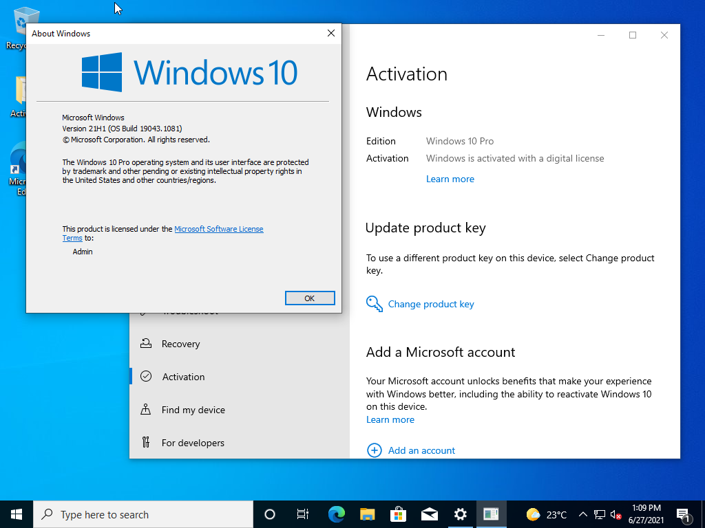This screenshot has height=528, width=705.
Task: Click Learn more under Activation status
Action: pyautogui.click(x=450, y=179)
